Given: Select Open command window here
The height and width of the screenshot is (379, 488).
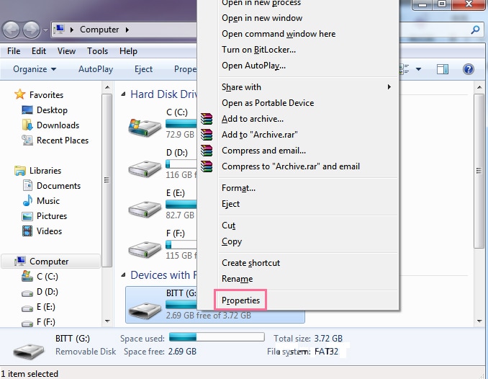Looking at the screenshot, I should (279, 34).
